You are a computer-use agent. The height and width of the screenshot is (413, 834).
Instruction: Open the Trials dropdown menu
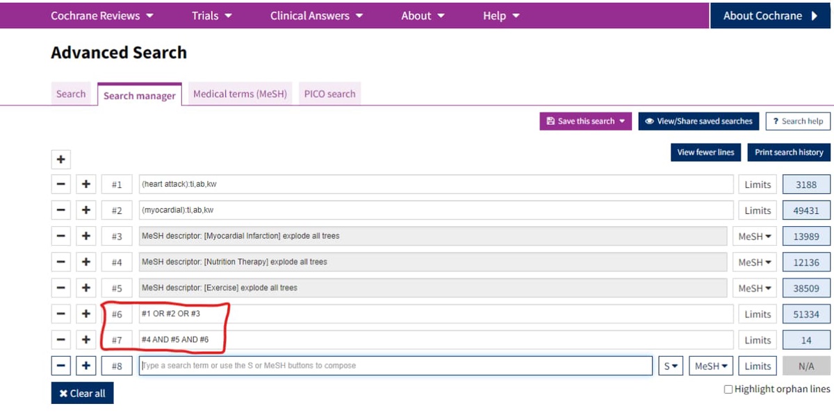[x=212, y=16]
